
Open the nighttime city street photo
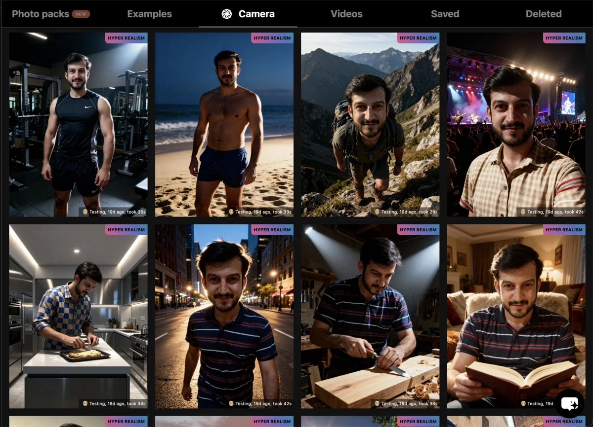point(224,316)
